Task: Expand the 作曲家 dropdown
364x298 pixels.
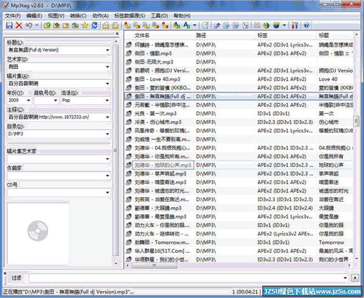Action: click(108, 176)
